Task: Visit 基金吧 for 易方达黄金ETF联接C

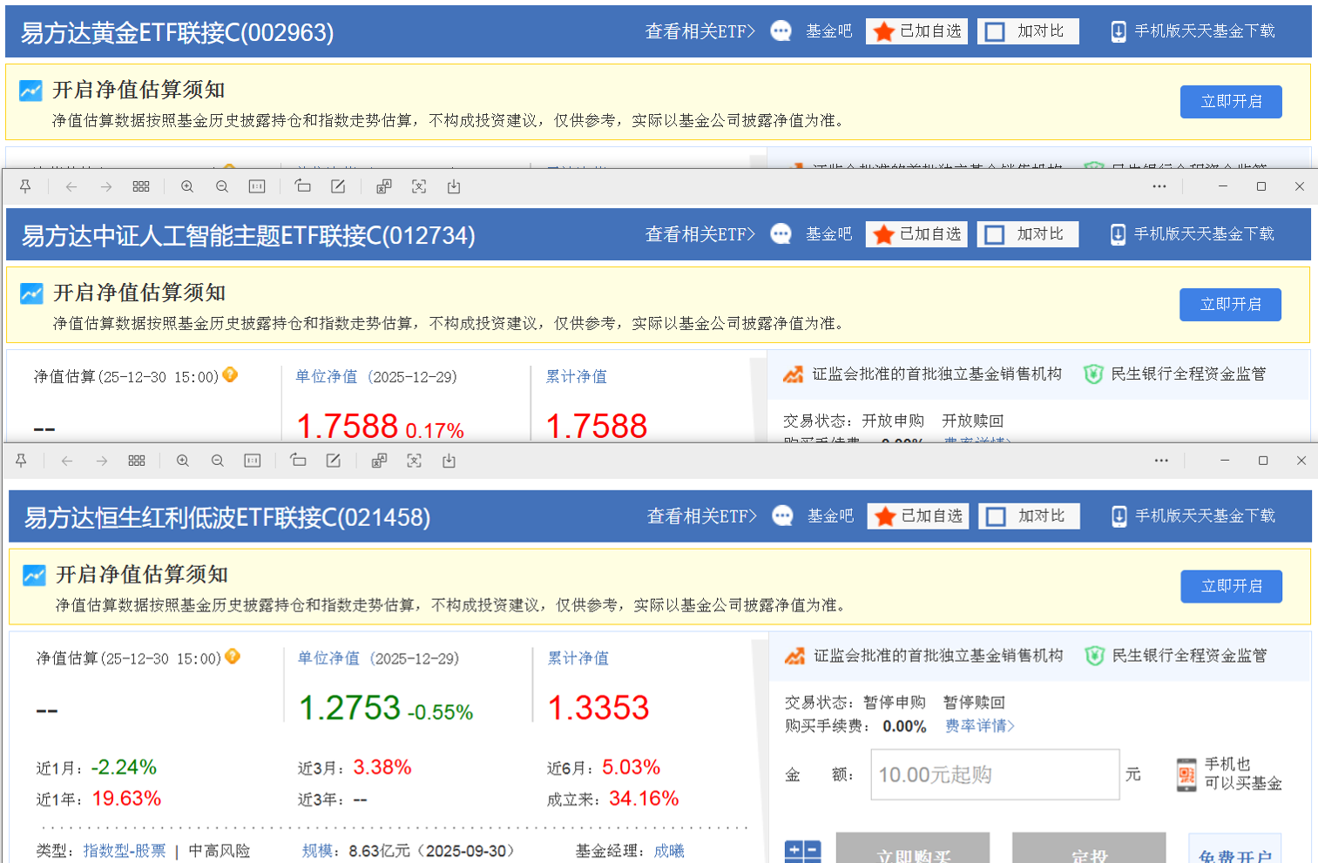Action: click(828, 31)
